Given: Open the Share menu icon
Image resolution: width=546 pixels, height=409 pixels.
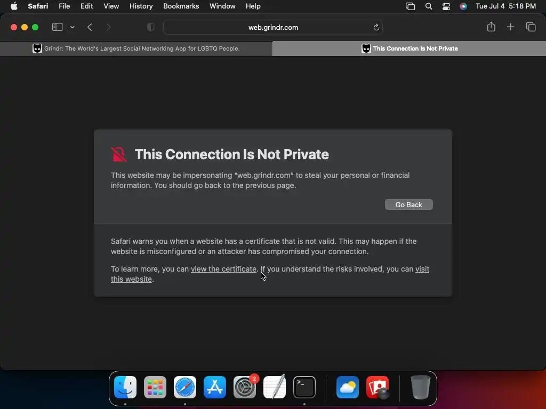Looking at the screenshot, I should tap(491, 27).
